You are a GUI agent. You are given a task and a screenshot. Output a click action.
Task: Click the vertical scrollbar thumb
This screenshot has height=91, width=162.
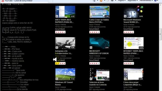(x=160, y=34)
